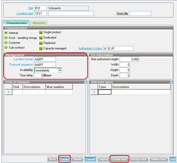Click the Short title input field
This screenshot has width=177, height=163.
tap(140, 14)
